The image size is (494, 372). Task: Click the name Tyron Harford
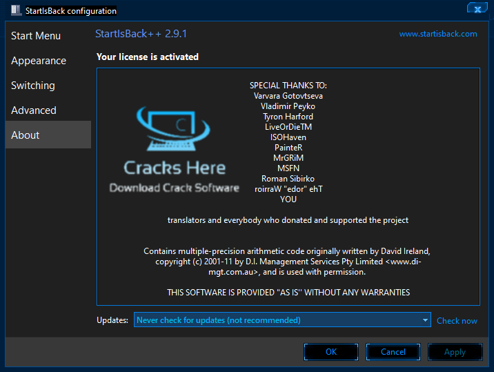point(288,117)
